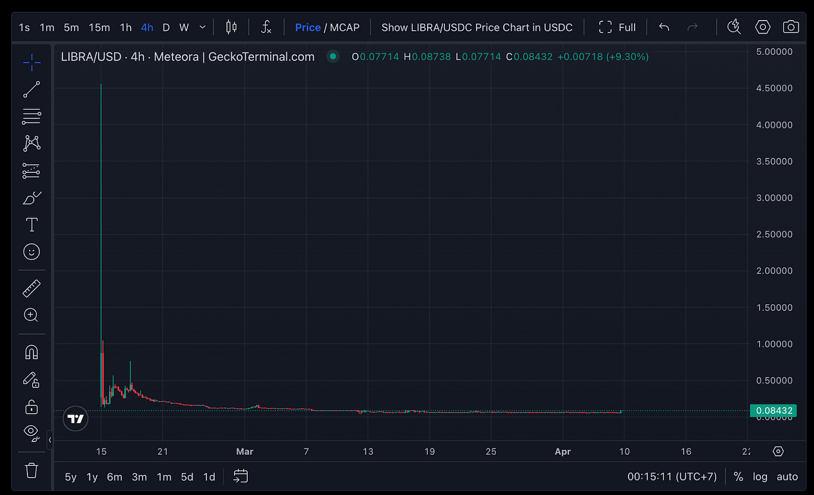Select the 15m timeframe
This screenshot has height=495, width=814.
click(100, 27)
